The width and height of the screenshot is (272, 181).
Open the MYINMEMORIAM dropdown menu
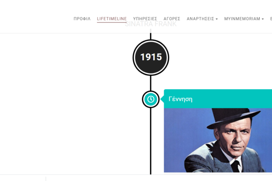[x=243, y=19]
